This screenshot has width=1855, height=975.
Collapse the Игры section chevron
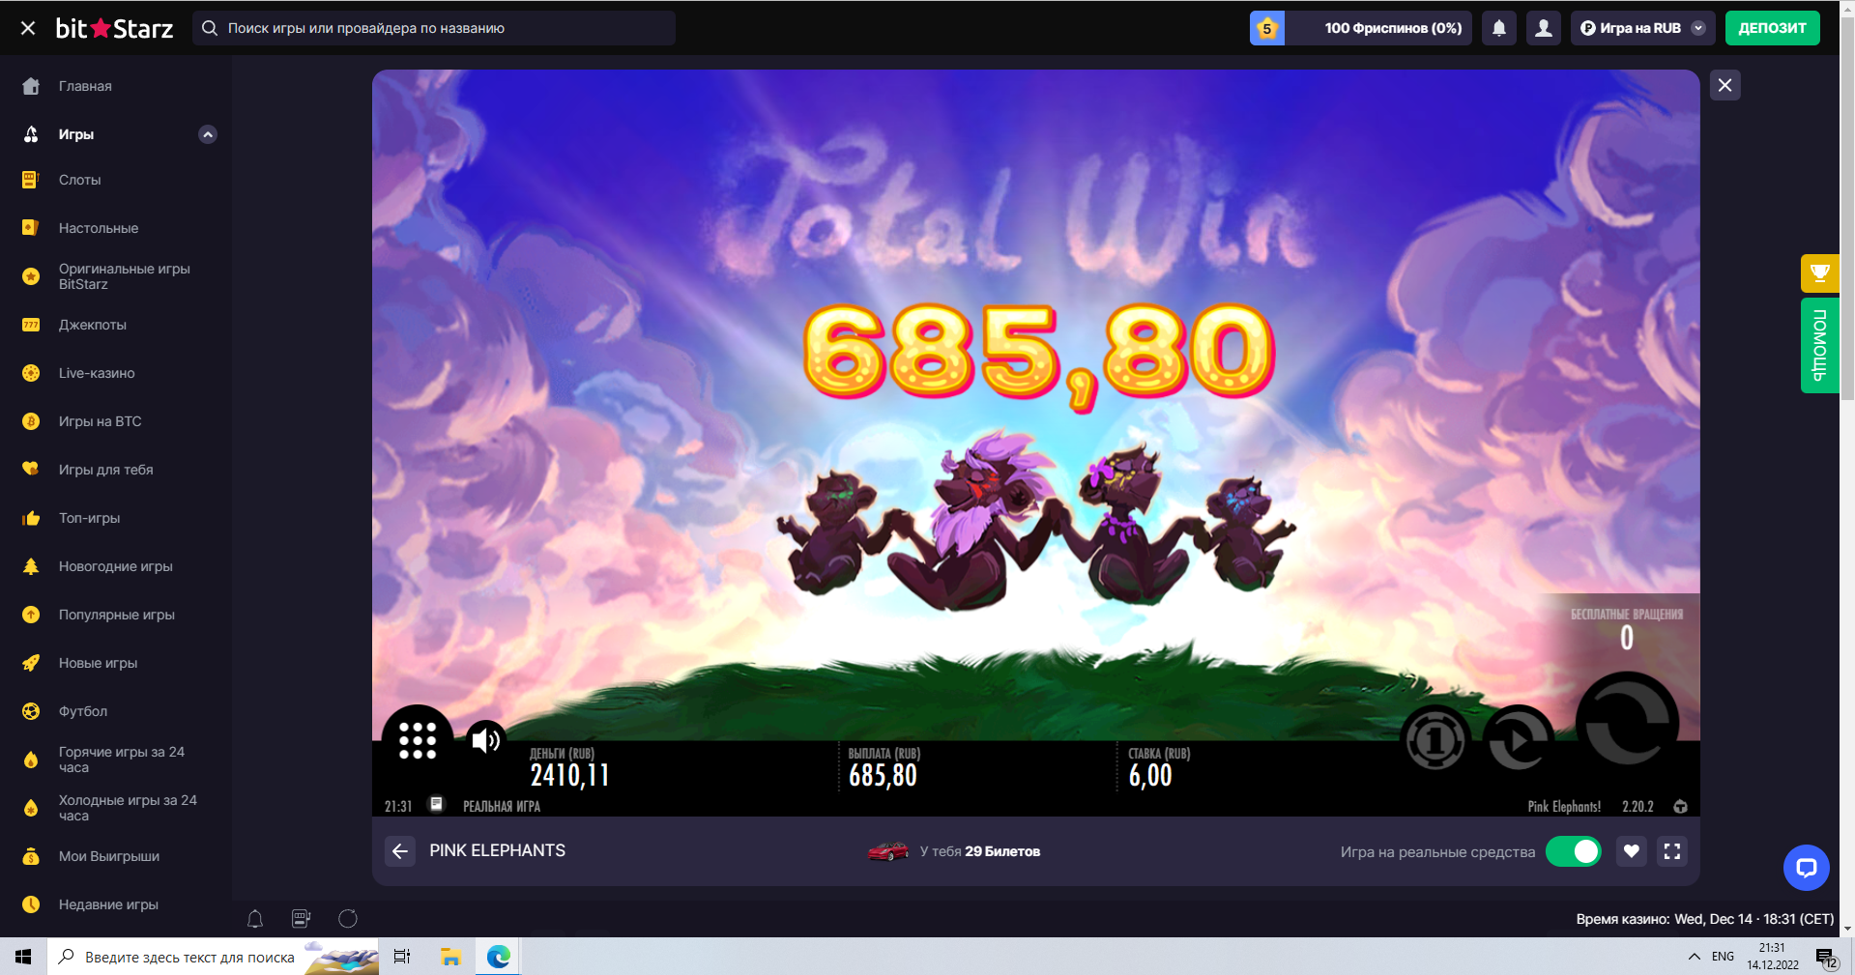tap(208, 134)
